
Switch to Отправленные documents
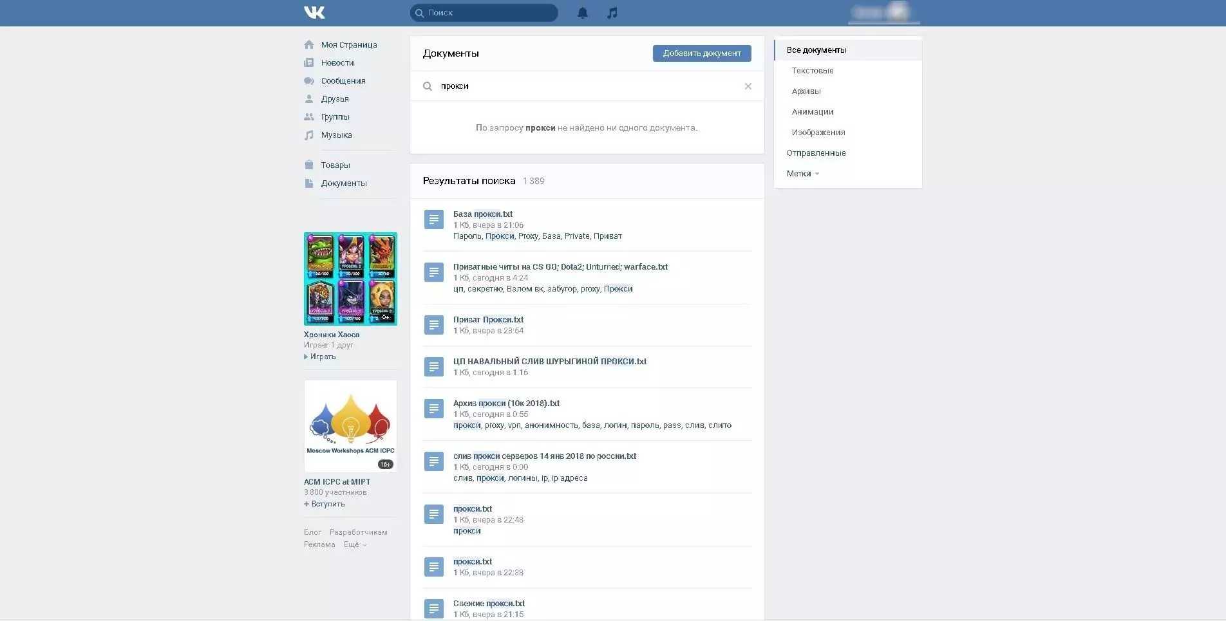pos(816,153)
